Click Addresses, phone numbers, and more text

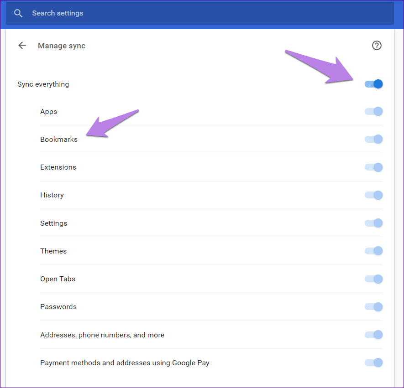click(x=102, y=335)
